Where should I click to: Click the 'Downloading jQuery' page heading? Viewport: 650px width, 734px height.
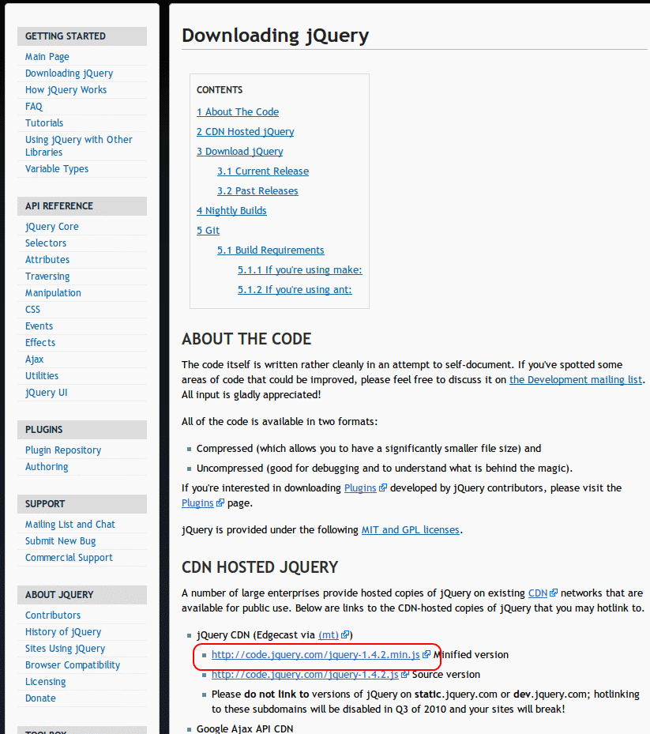click(275, 36)
